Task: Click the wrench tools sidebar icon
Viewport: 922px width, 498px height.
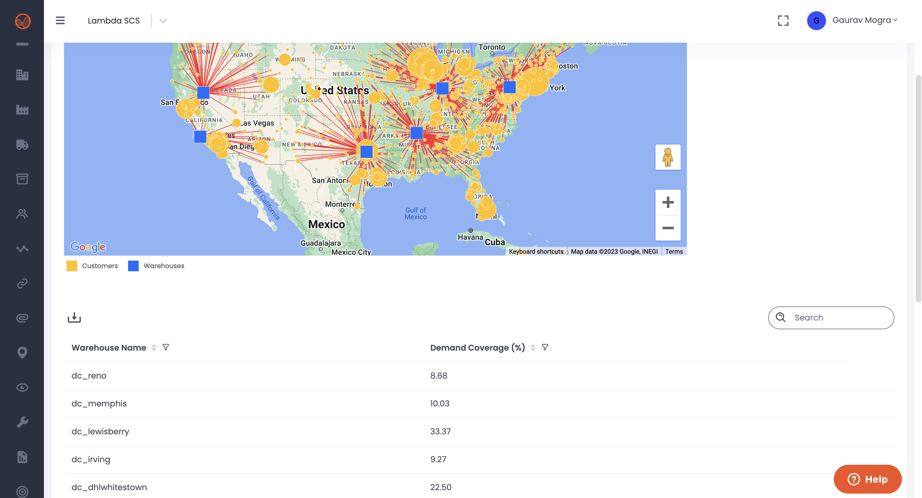Action: point(22,422)
